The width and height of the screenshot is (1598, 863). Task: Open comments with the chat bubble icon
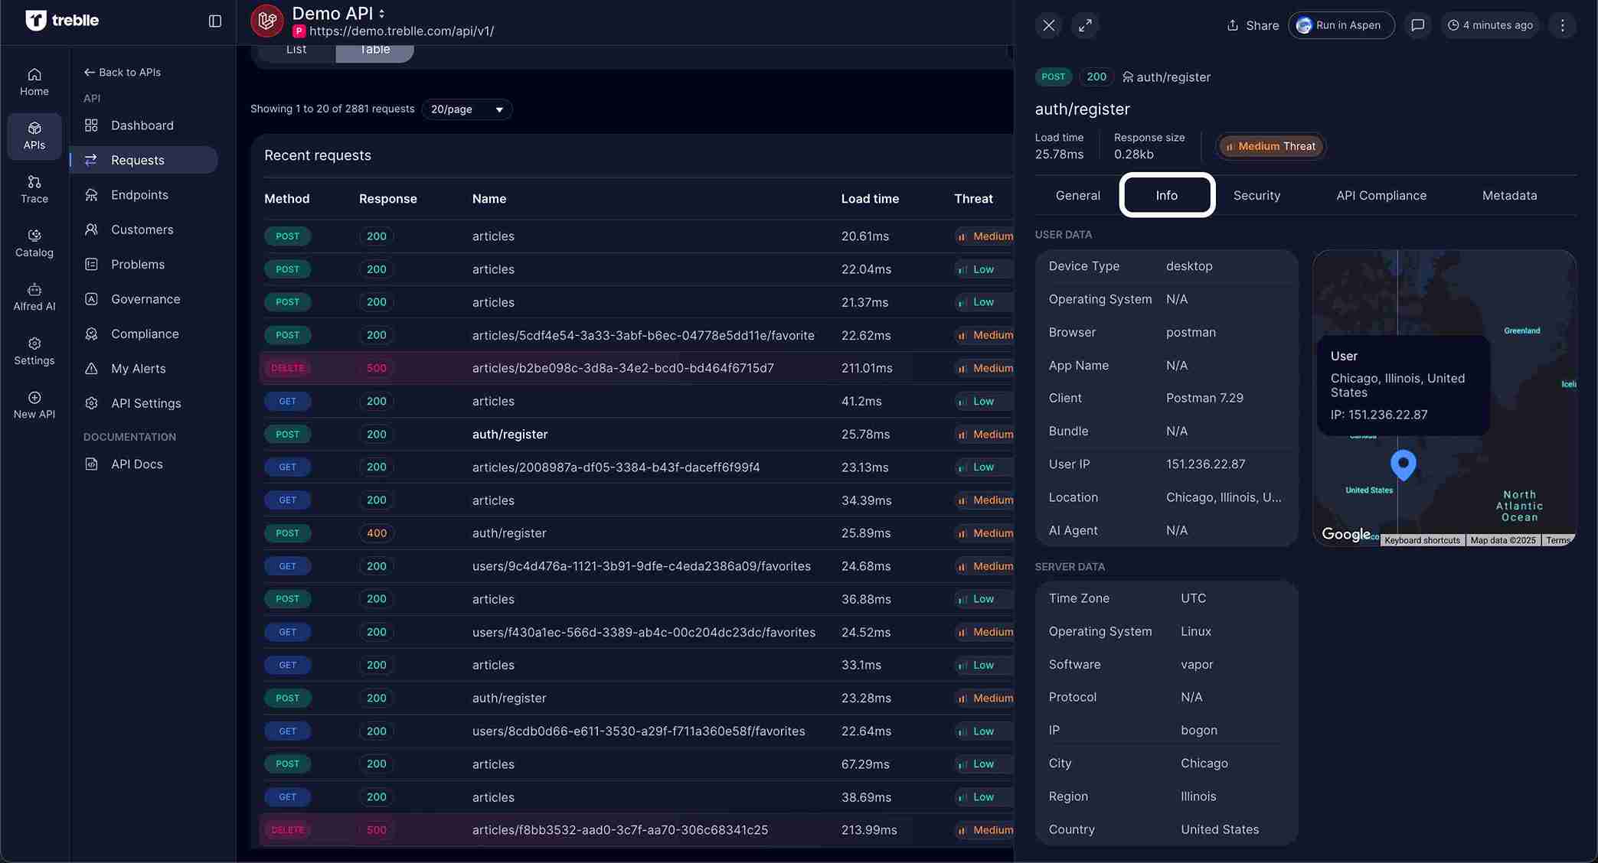(x=1418, y=25)
